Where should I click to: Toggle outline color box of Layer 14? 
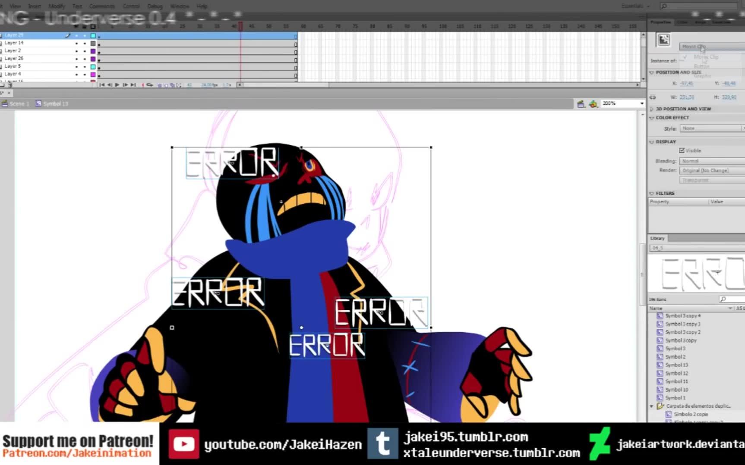(93, 43)
